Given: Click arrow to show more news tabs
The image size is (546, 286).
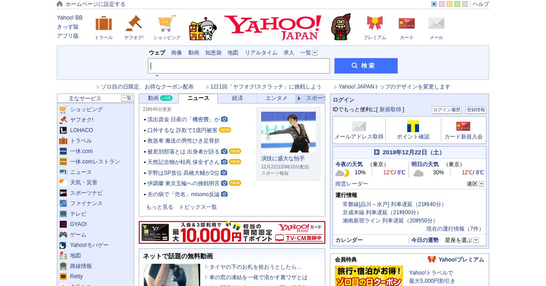Looking at the screenshot, I should click(x=299, y=99).
